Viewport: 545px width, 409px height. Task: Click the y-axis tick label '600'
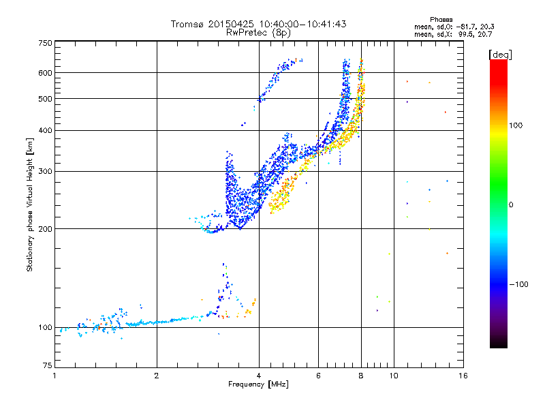tap(46, 73)
